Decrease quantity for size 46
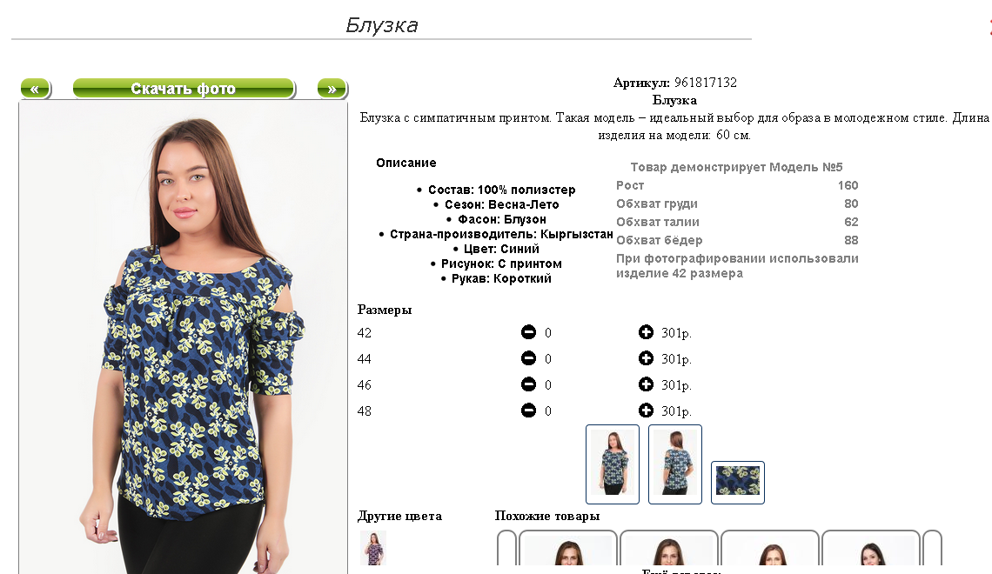 [x=528, y=384]
